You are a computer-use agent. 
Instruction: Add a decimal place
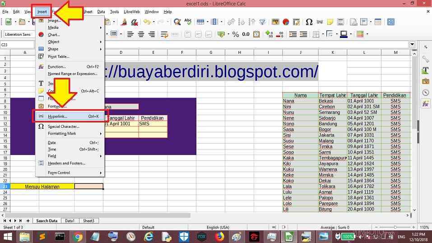click(269, 34)
